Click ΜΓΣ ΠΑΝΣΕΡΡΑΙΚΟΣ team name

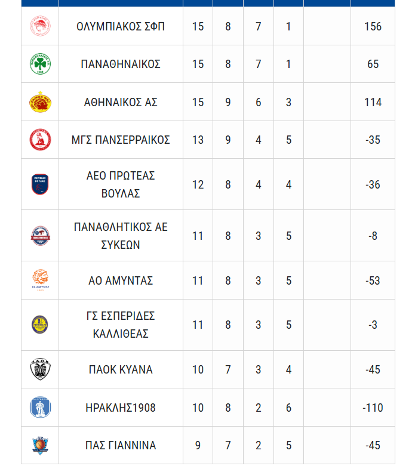121,140
